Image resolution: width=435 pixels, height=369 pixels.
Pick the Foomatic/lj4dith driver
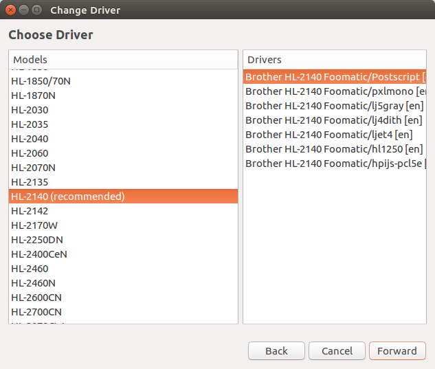(x=335, y=120)
